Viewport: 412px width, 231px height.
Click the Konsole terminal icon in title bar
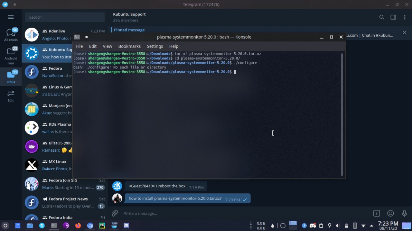click(77, 37)
